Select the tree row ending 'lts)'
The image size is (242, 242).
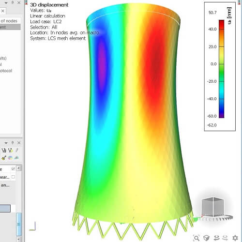[3, 58]
